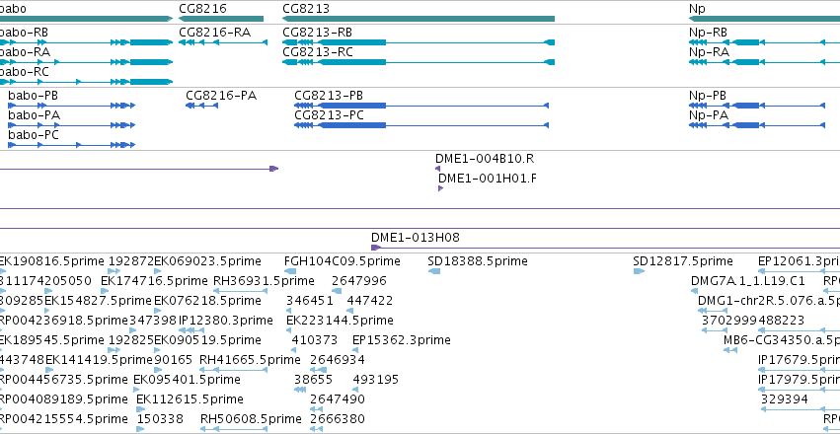Select the CG8216-PA protein feature
This screenshot has width=840, height=434.
tap(202, 106)
